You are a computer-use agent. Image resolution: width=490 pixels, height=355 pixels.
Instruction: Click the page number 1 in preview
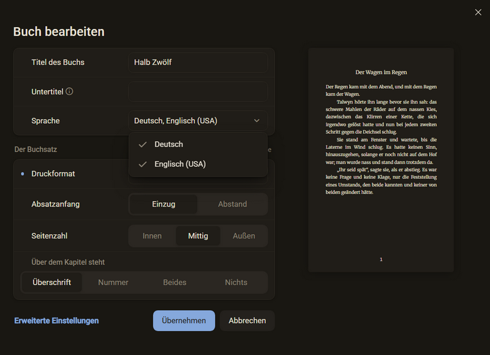pos(381,259)
